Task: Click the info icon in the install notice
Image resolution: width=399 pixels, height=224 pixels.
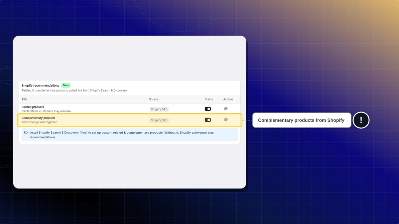Action: [26, 132]
